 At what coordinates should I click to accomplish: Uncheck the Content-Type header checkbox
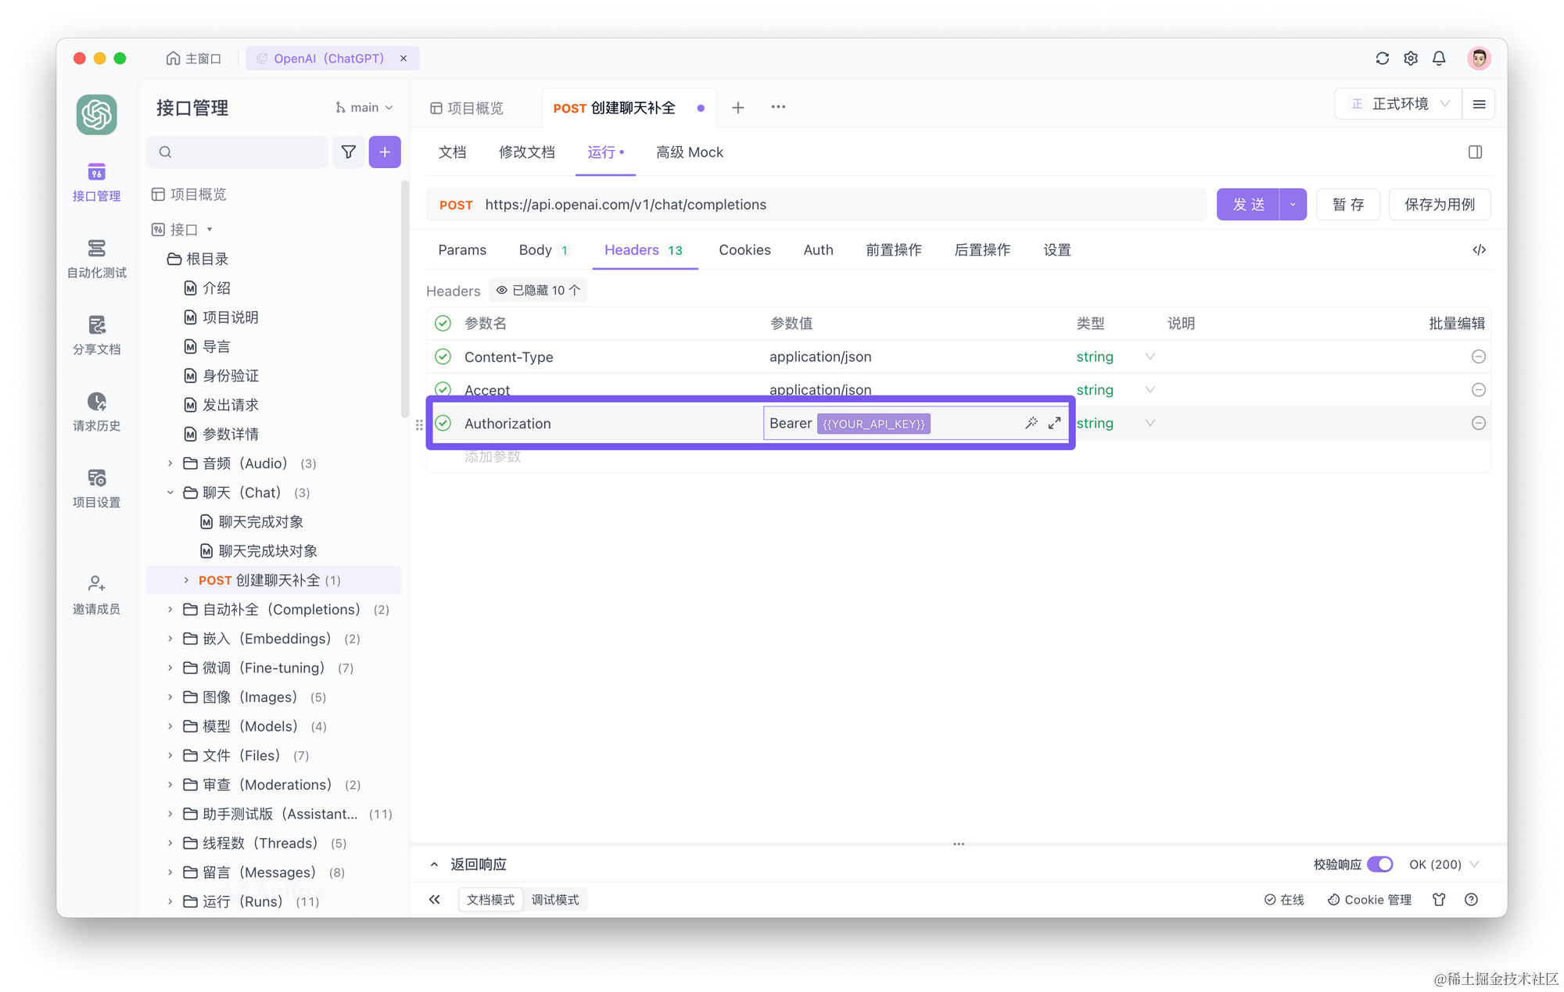(443, 356)
